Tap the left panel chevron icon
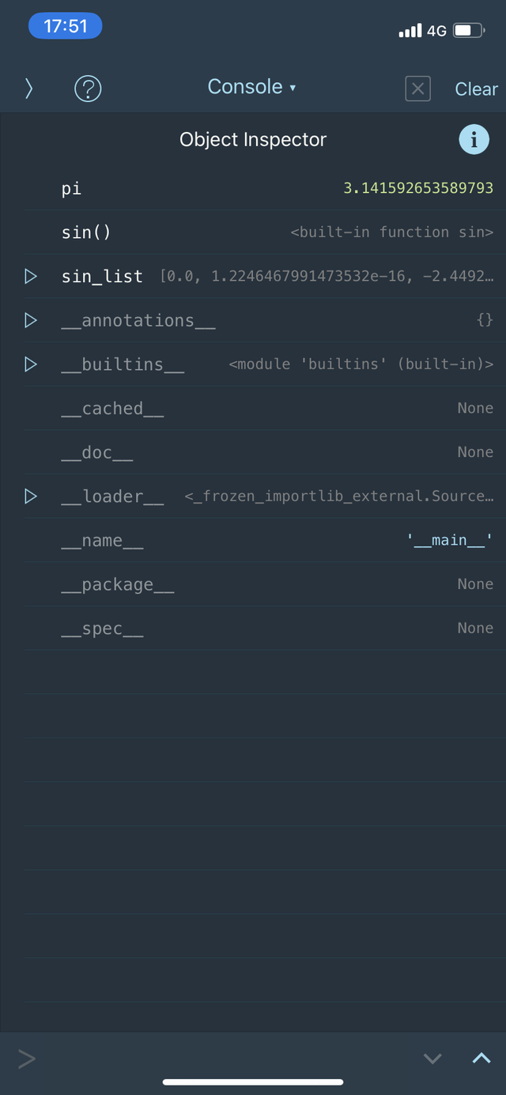506x1095 pixels. [28, 89]
